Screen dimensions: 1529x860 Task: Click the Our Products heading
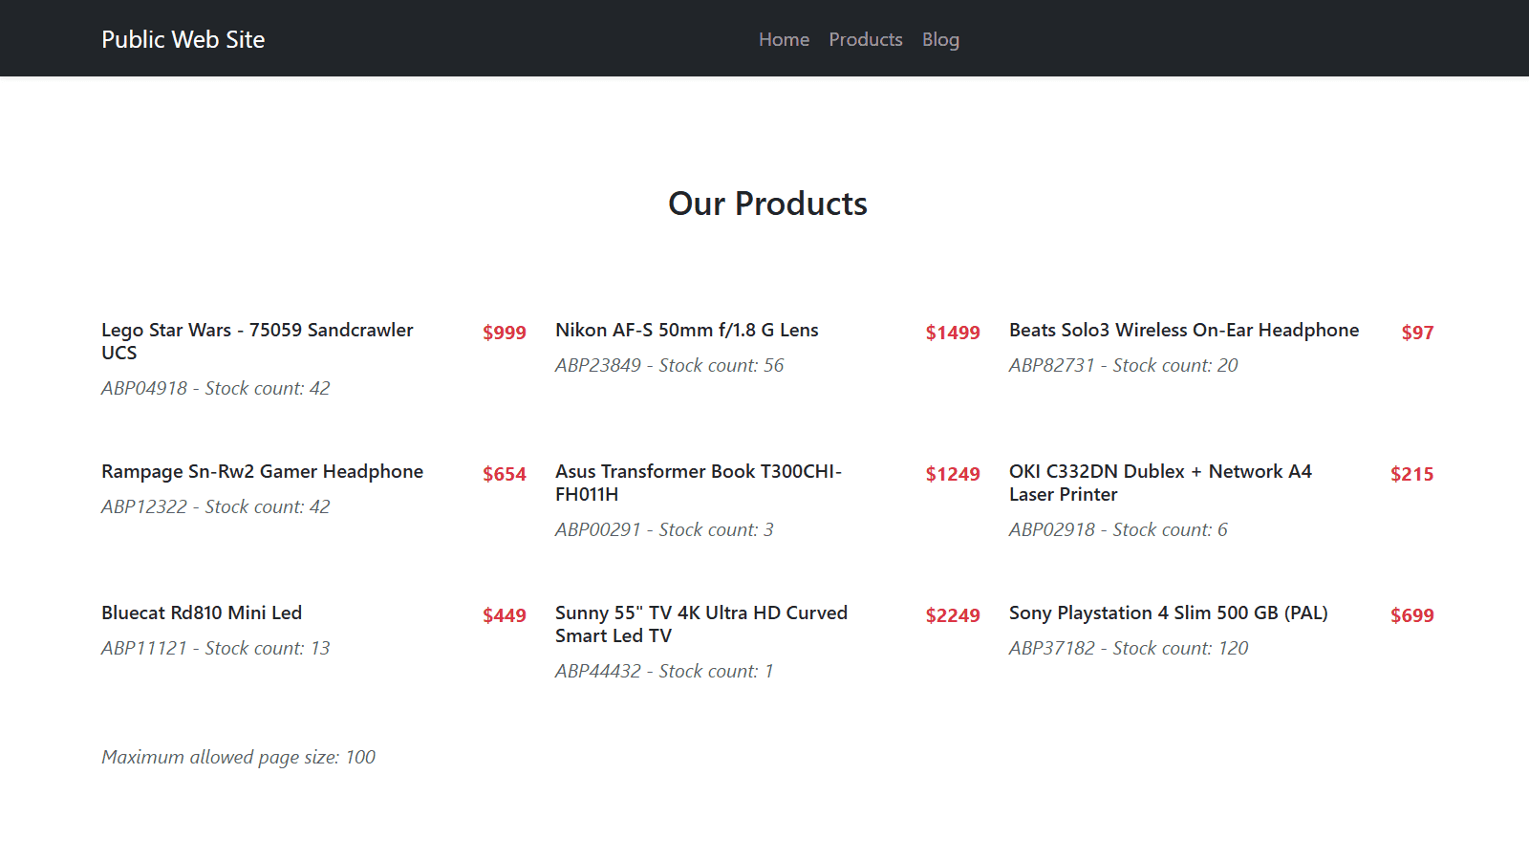coord(767,204)
